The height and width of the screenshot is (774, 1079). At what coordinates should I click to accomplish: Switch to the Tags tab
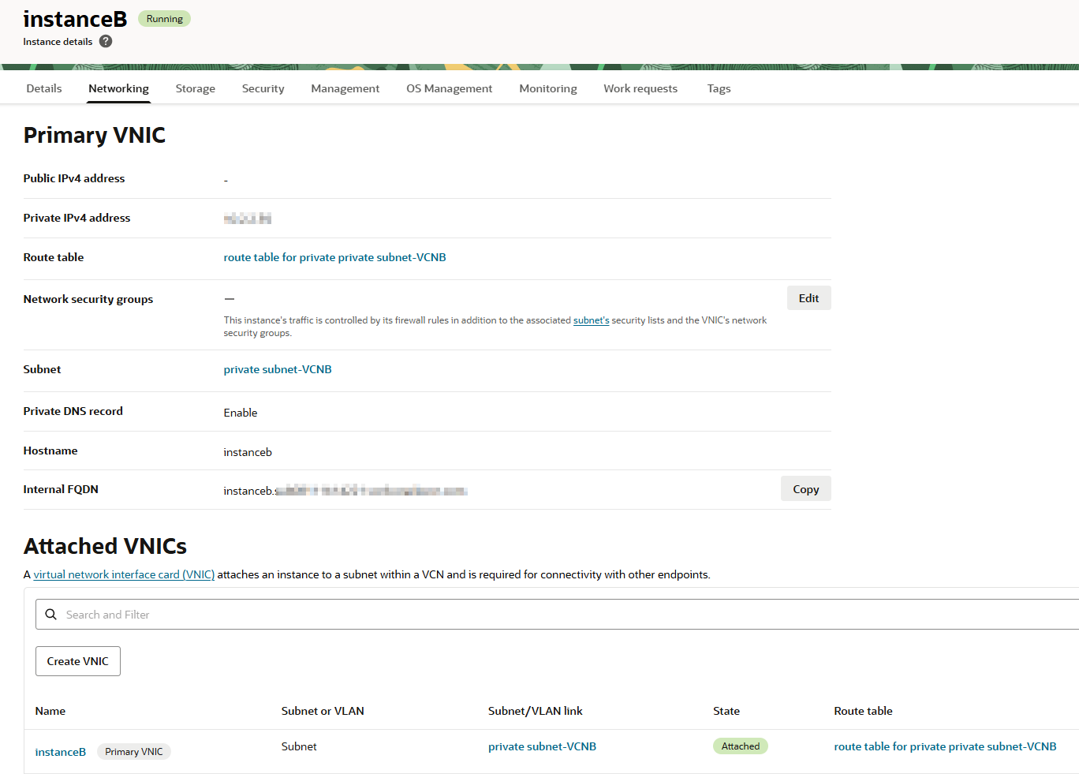coord(719,88)
